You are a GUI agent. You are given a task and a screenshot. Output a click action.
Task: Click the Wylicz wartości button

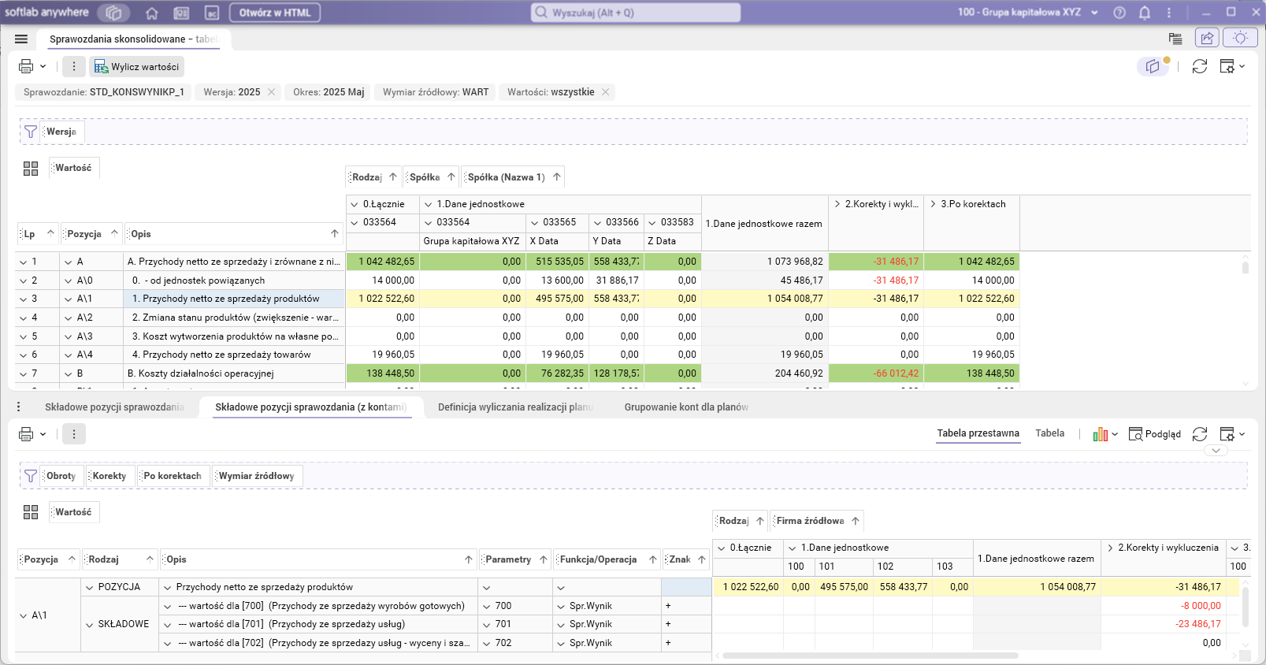[x=137, y=67]
